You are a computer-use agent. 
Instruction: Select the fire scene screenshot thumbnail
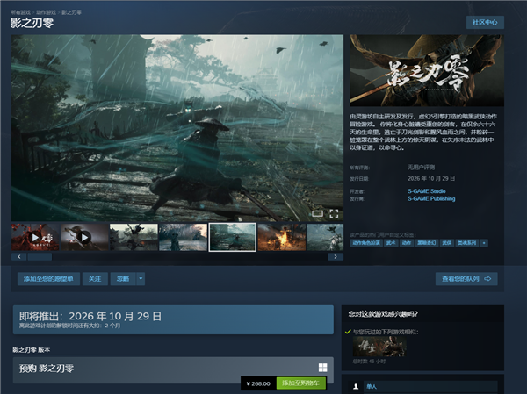click(x=282, y=238)
